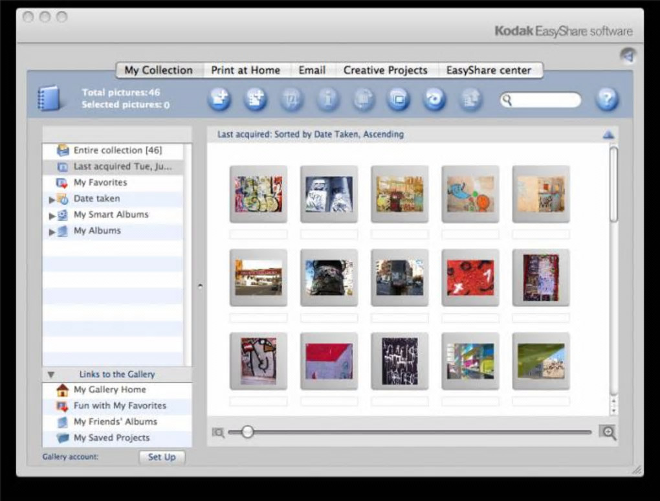Click the Burn disc toolbar icon
The image size is (660, 501).
[434, 99]
